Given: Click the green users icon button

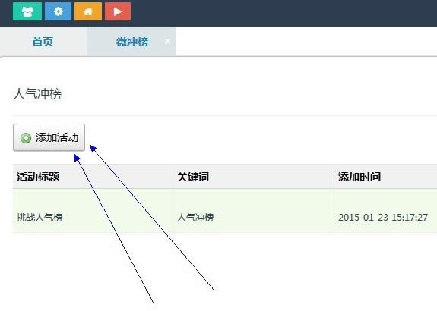Looking at the screenshot, I should click(27, 11).
